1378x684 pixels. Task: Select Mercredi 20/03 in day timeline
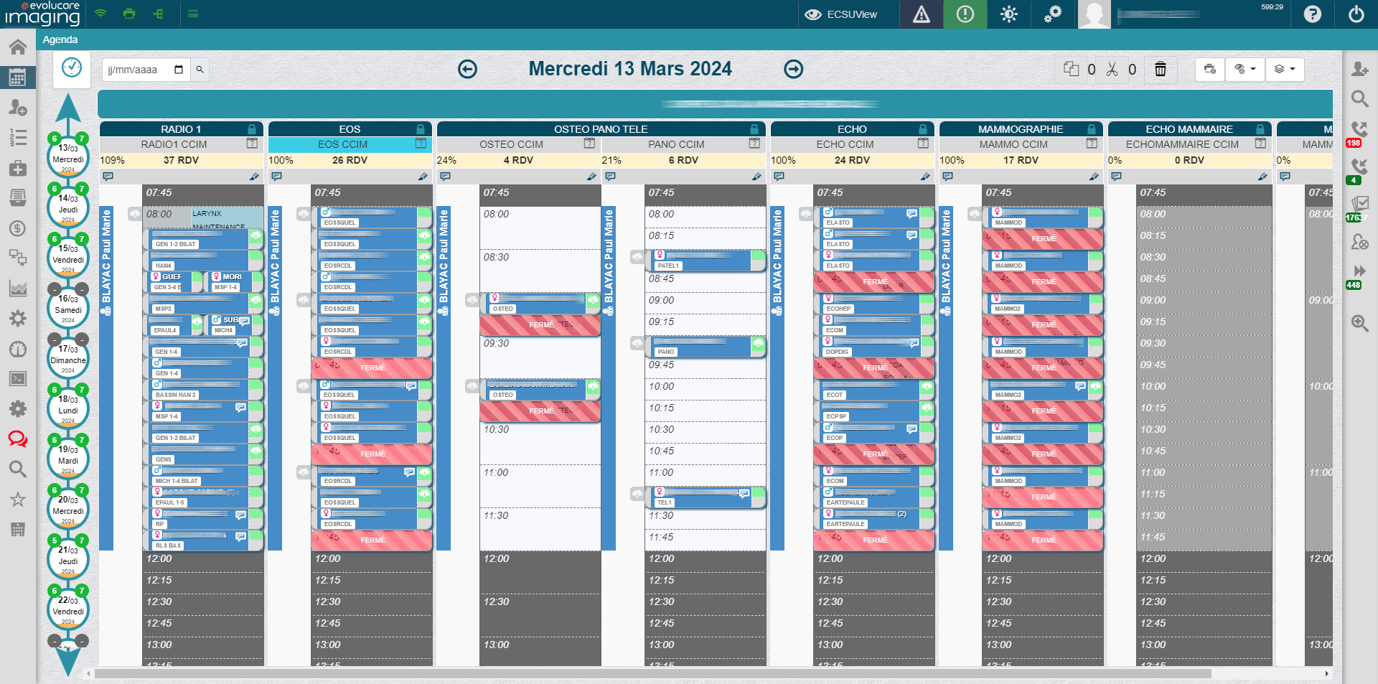(68, 507)
